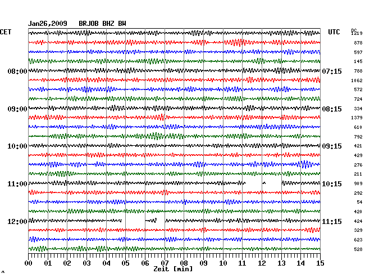Click the DC value "1062"
The width and height of the screenshot is (365, 278).
[357, 80]
